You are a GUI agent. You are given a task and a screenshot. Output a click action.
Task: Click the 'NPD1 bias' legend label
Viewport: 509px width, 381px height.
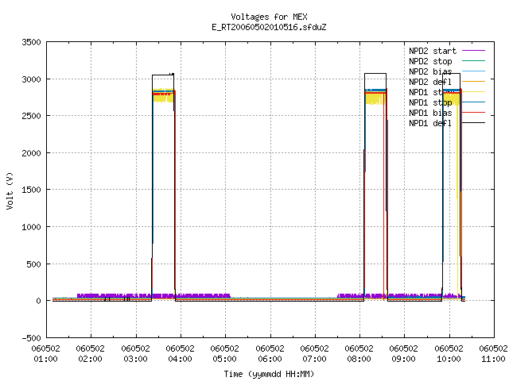(430, 113)
